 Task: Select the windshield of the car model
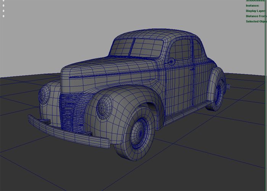pos(136,48)
